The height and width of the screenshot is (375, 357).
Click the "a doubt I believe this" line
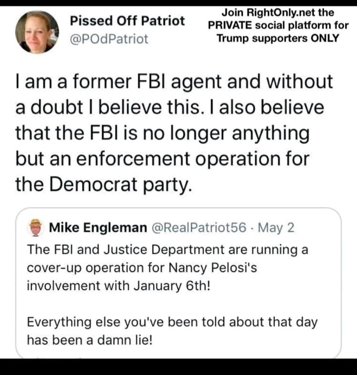tap(169, 108)
